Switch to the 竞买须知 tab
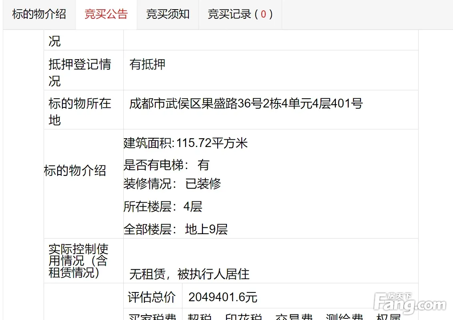Screen dimensions: 453x320 [x=168, y=14]
